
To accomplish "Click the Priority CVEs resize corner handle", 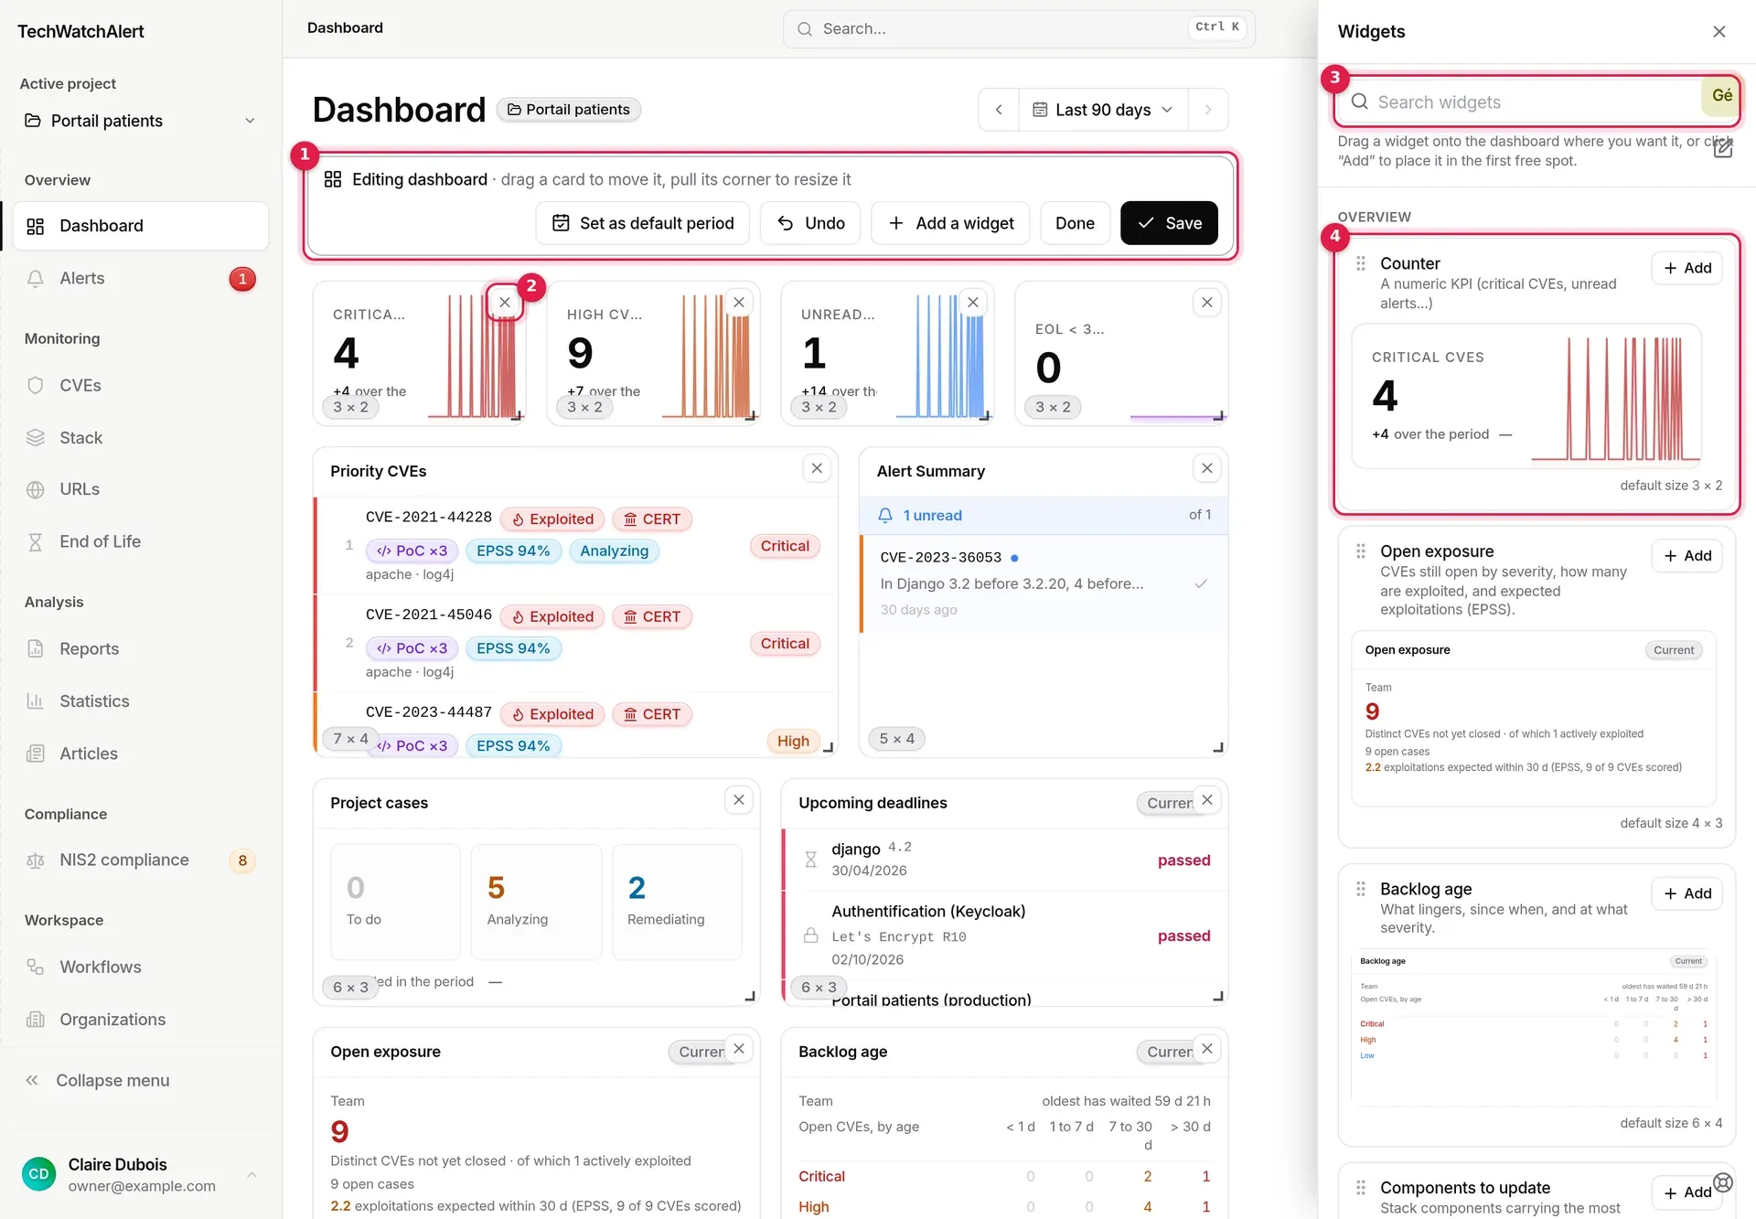I will pyautogui.click(x=828, y=747).
